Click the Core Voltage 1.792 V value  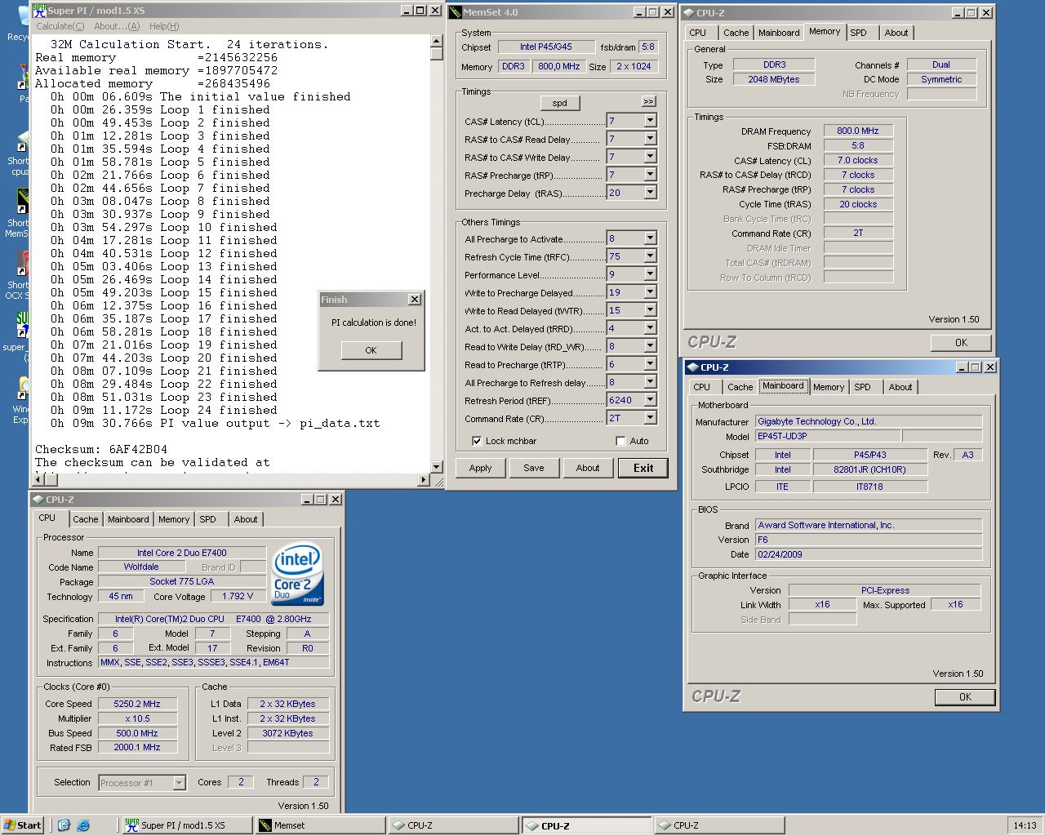point(237,596)
